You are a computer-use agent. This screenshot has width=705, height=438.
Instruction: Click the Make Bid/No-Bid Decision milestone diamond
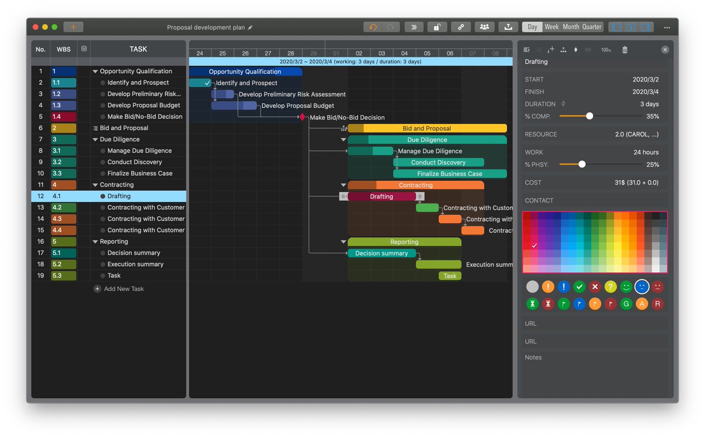303,117
